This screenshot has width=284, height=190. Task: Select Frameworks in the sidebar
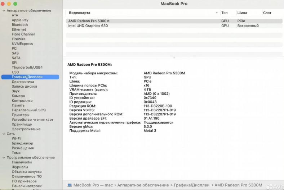[x=22, y=162]
